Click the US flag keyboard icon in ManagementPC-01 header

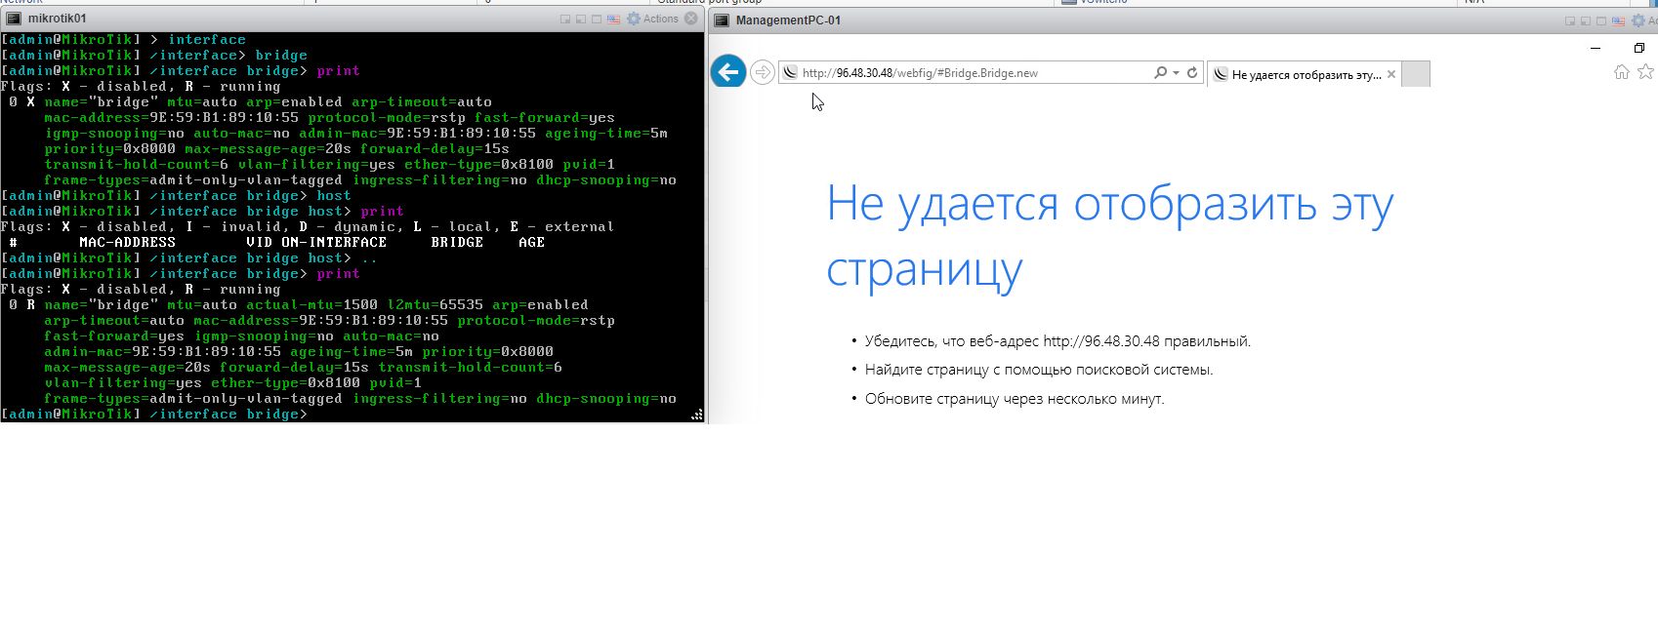click(1618, 21)
